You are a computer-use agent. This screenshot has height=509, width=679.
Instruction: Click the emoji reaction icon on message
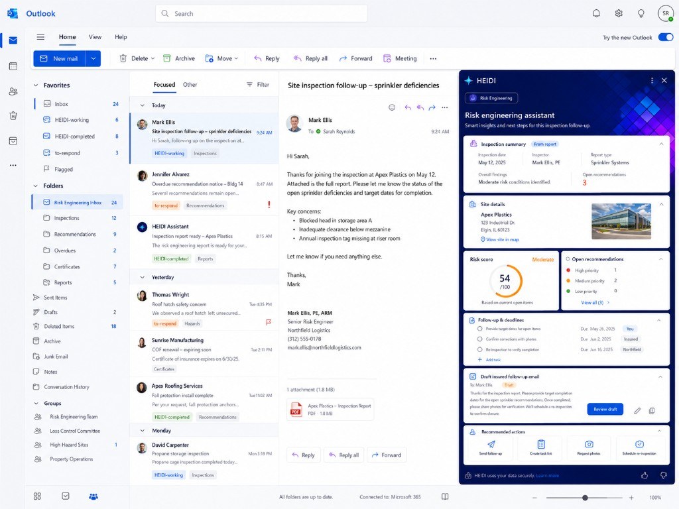point(392,107)
